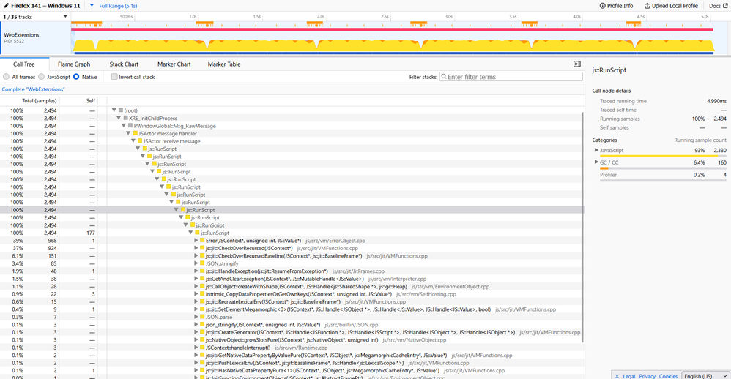
Task: Click the magnifier icon in filter box
Action: 442,77
